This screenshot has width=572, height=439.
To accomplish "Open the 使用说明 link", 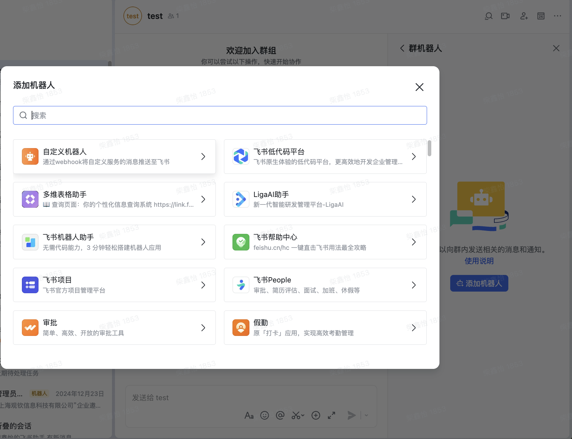I will (479, 261).
